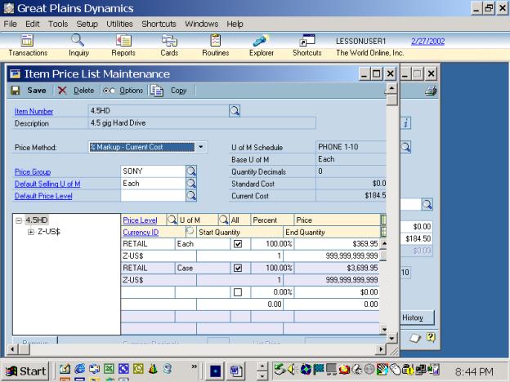Follow the Default Price Level link
The image size is (510, 382).
pyautogui.click(x=43, y=196)
